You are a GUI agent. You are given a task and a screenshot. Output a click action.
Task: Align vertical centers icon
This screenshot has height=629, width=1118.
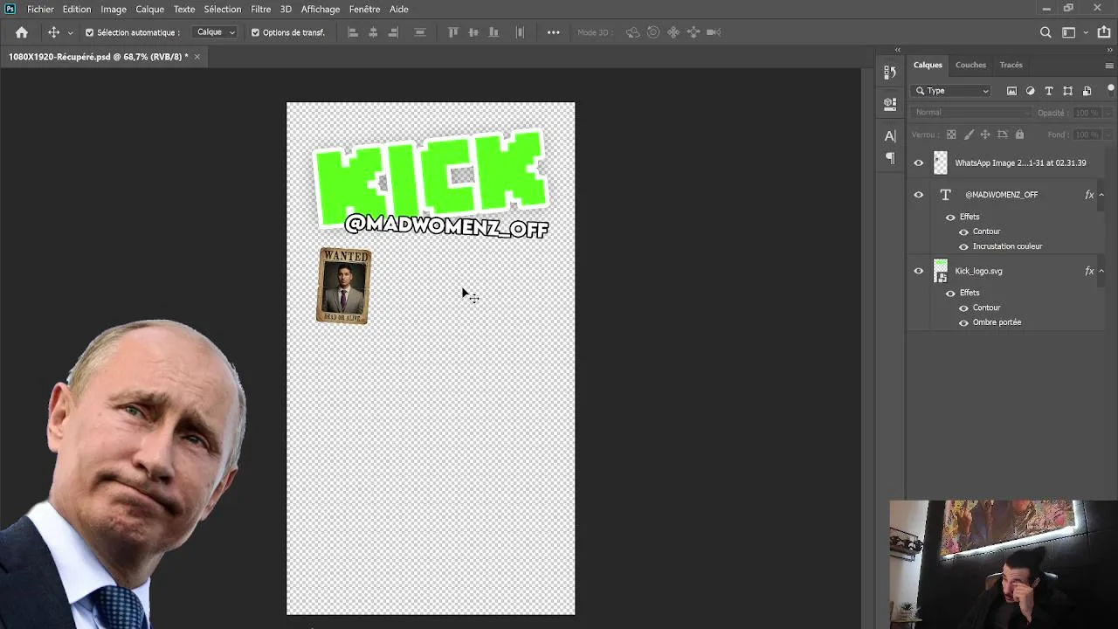click(473, 32)
